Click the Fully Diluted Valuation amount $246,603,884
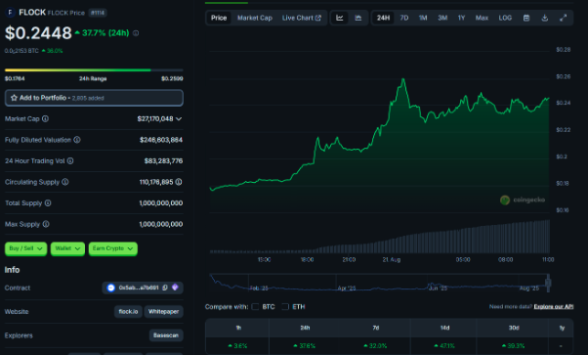The image size is (588, 355). pos(161,140)
